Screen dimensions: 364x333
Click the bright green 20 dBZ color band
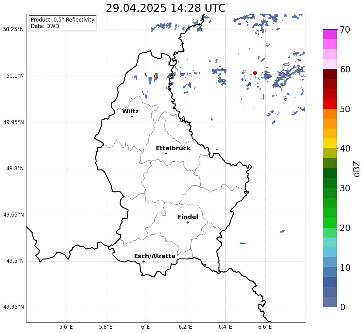[x=330, y=222]
